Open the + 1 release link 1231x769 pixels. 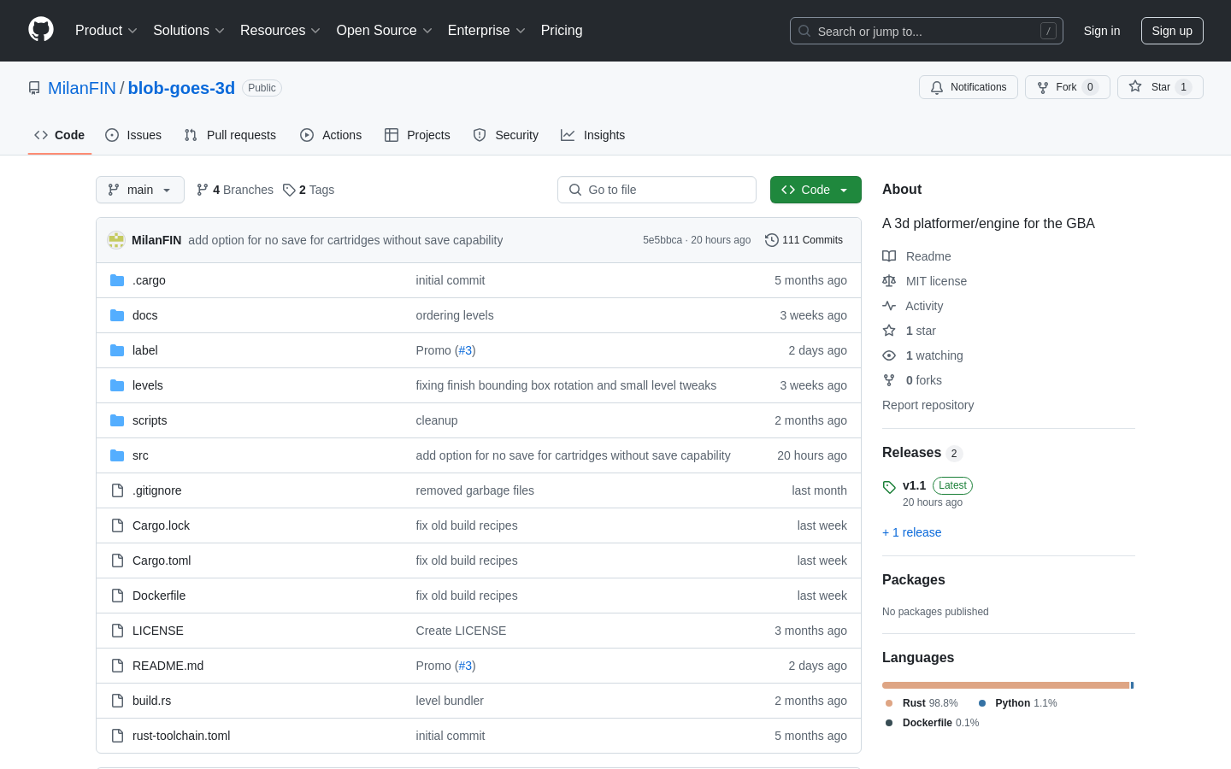pos(911,532)
